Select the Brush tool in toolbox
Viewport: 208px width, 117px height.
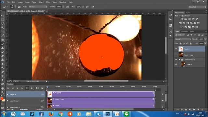pos(3,44)
